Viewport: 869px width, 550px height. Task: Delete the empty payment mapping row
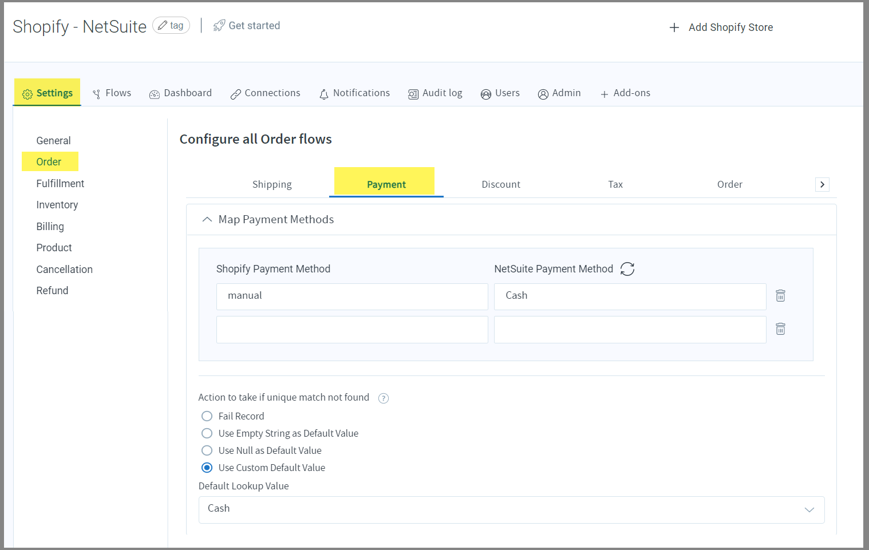pyautogui.click(x=780, y=329)
